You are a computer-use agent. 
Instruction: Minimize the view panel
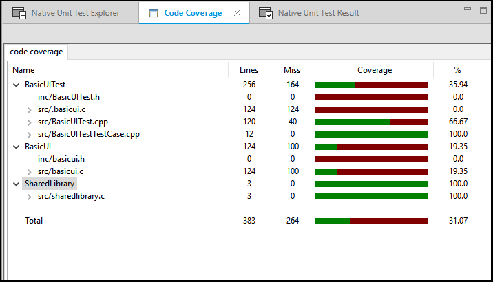click(x=467, y=9)
